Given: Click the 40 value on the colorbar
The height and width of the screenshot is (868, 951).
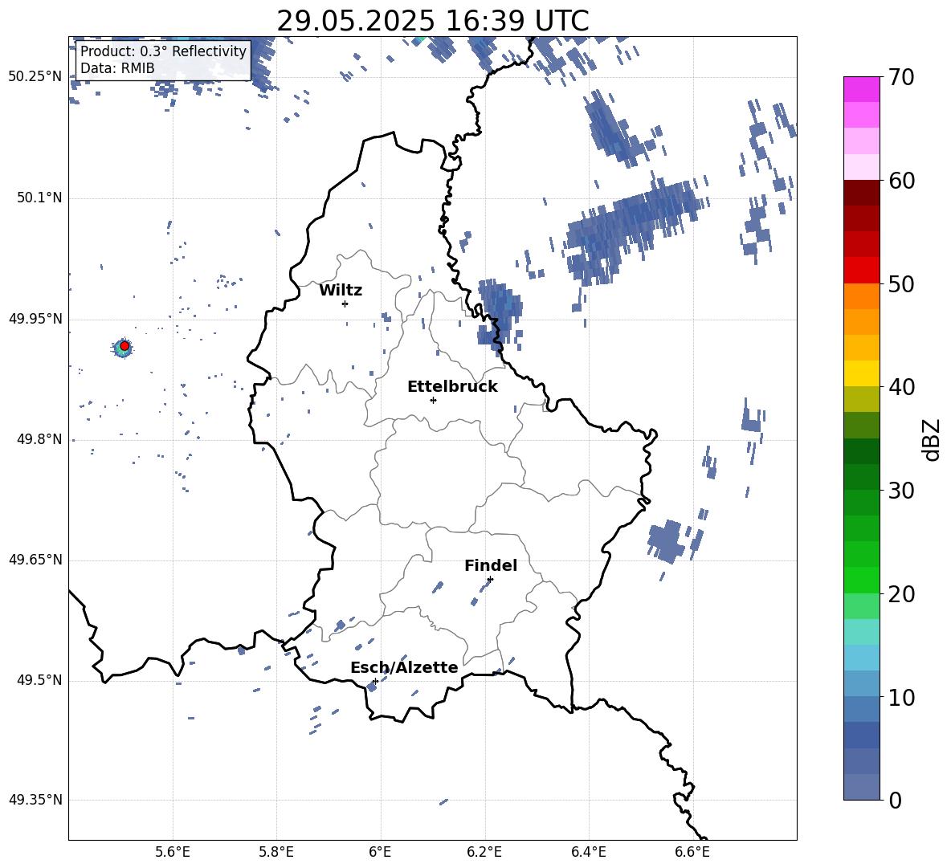Looking at the screenshot, I should click(901, 387).
